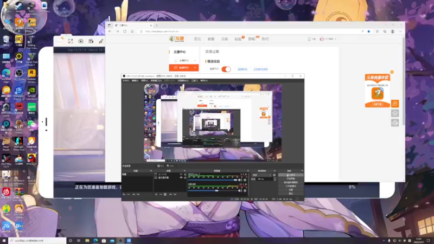The width and height of the screenshot is (434, 244).
Task: Click the emulator screenshot camera icon
Action: pyautogui.click(x=80, y=41)
